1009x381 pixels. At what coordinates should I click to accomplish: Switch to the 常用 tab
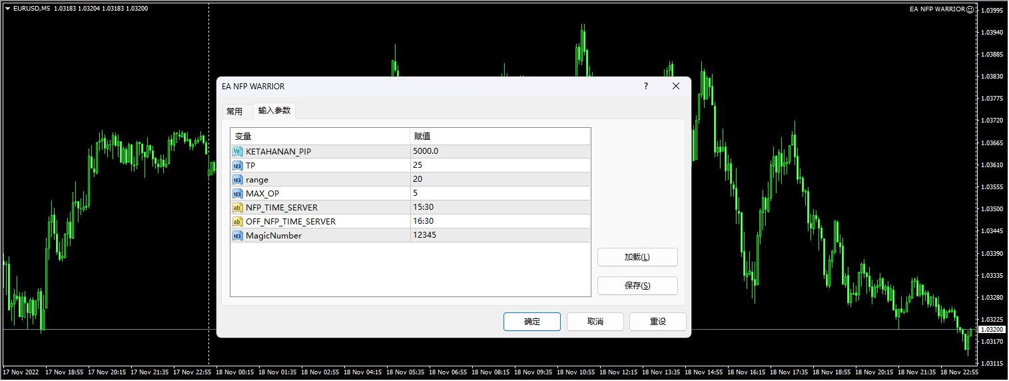click(x=234, y=111)
